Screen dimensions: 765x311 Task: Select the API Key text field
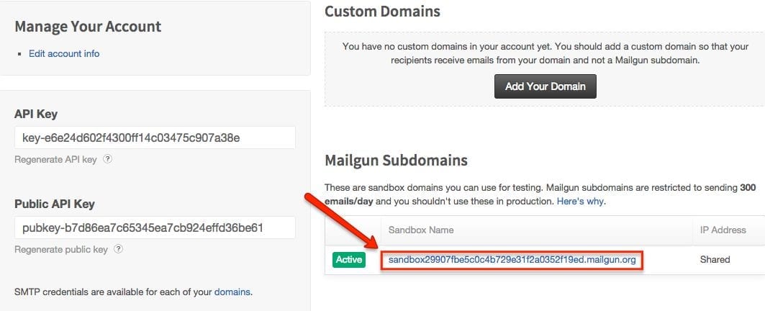click(155, 138)
